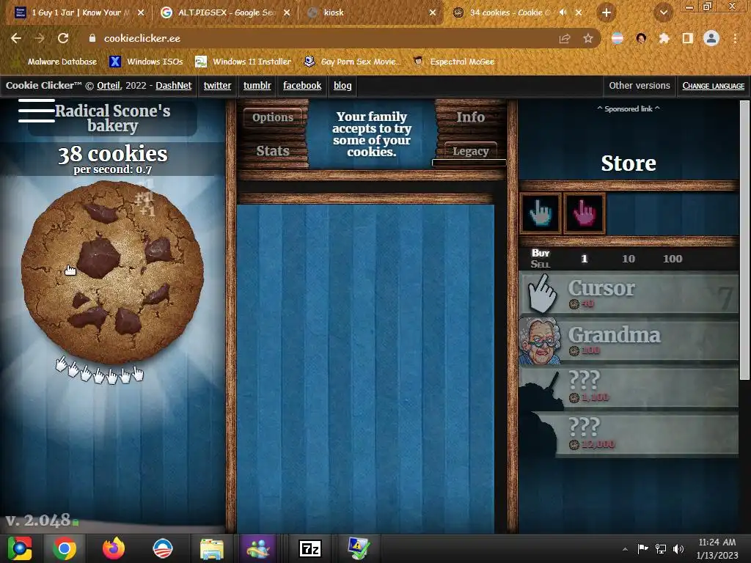Open the Chrome profile menu
This screenshot has width=751, height=563.
tap(711, 38)
